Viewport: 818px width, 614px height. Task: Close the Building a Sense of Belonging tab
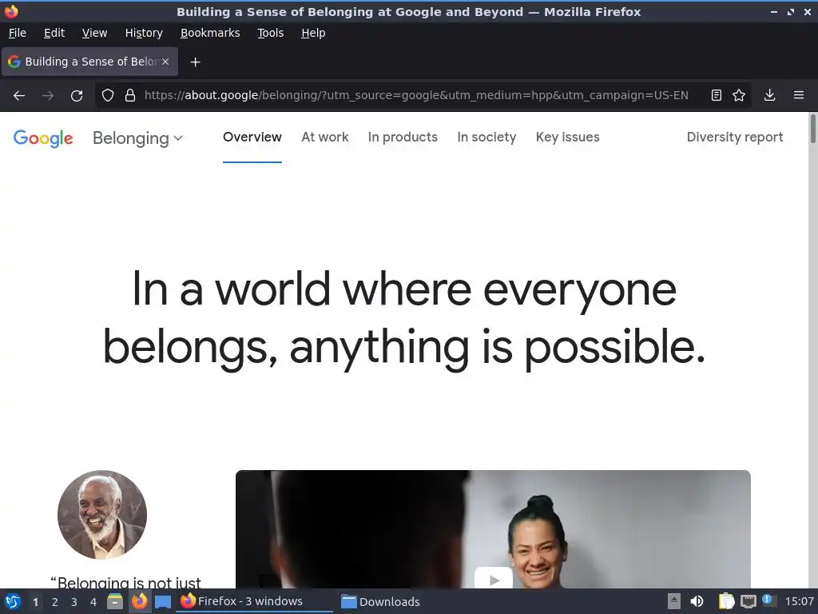(165, 62)
